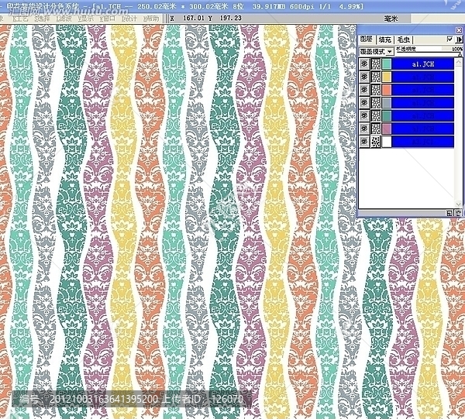Click the yellow layer color swatch
This screenshot has width=465, height=419.
387,77
